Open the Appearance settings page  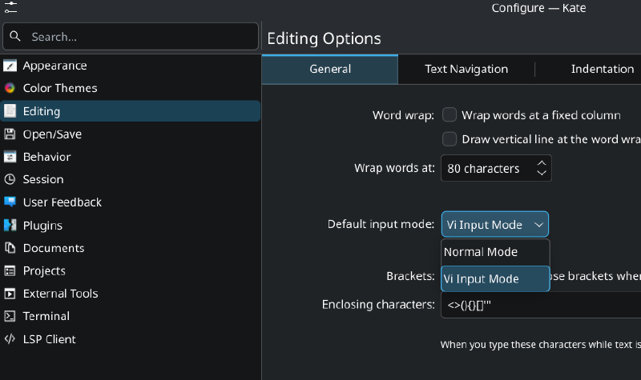click(130, 66)
